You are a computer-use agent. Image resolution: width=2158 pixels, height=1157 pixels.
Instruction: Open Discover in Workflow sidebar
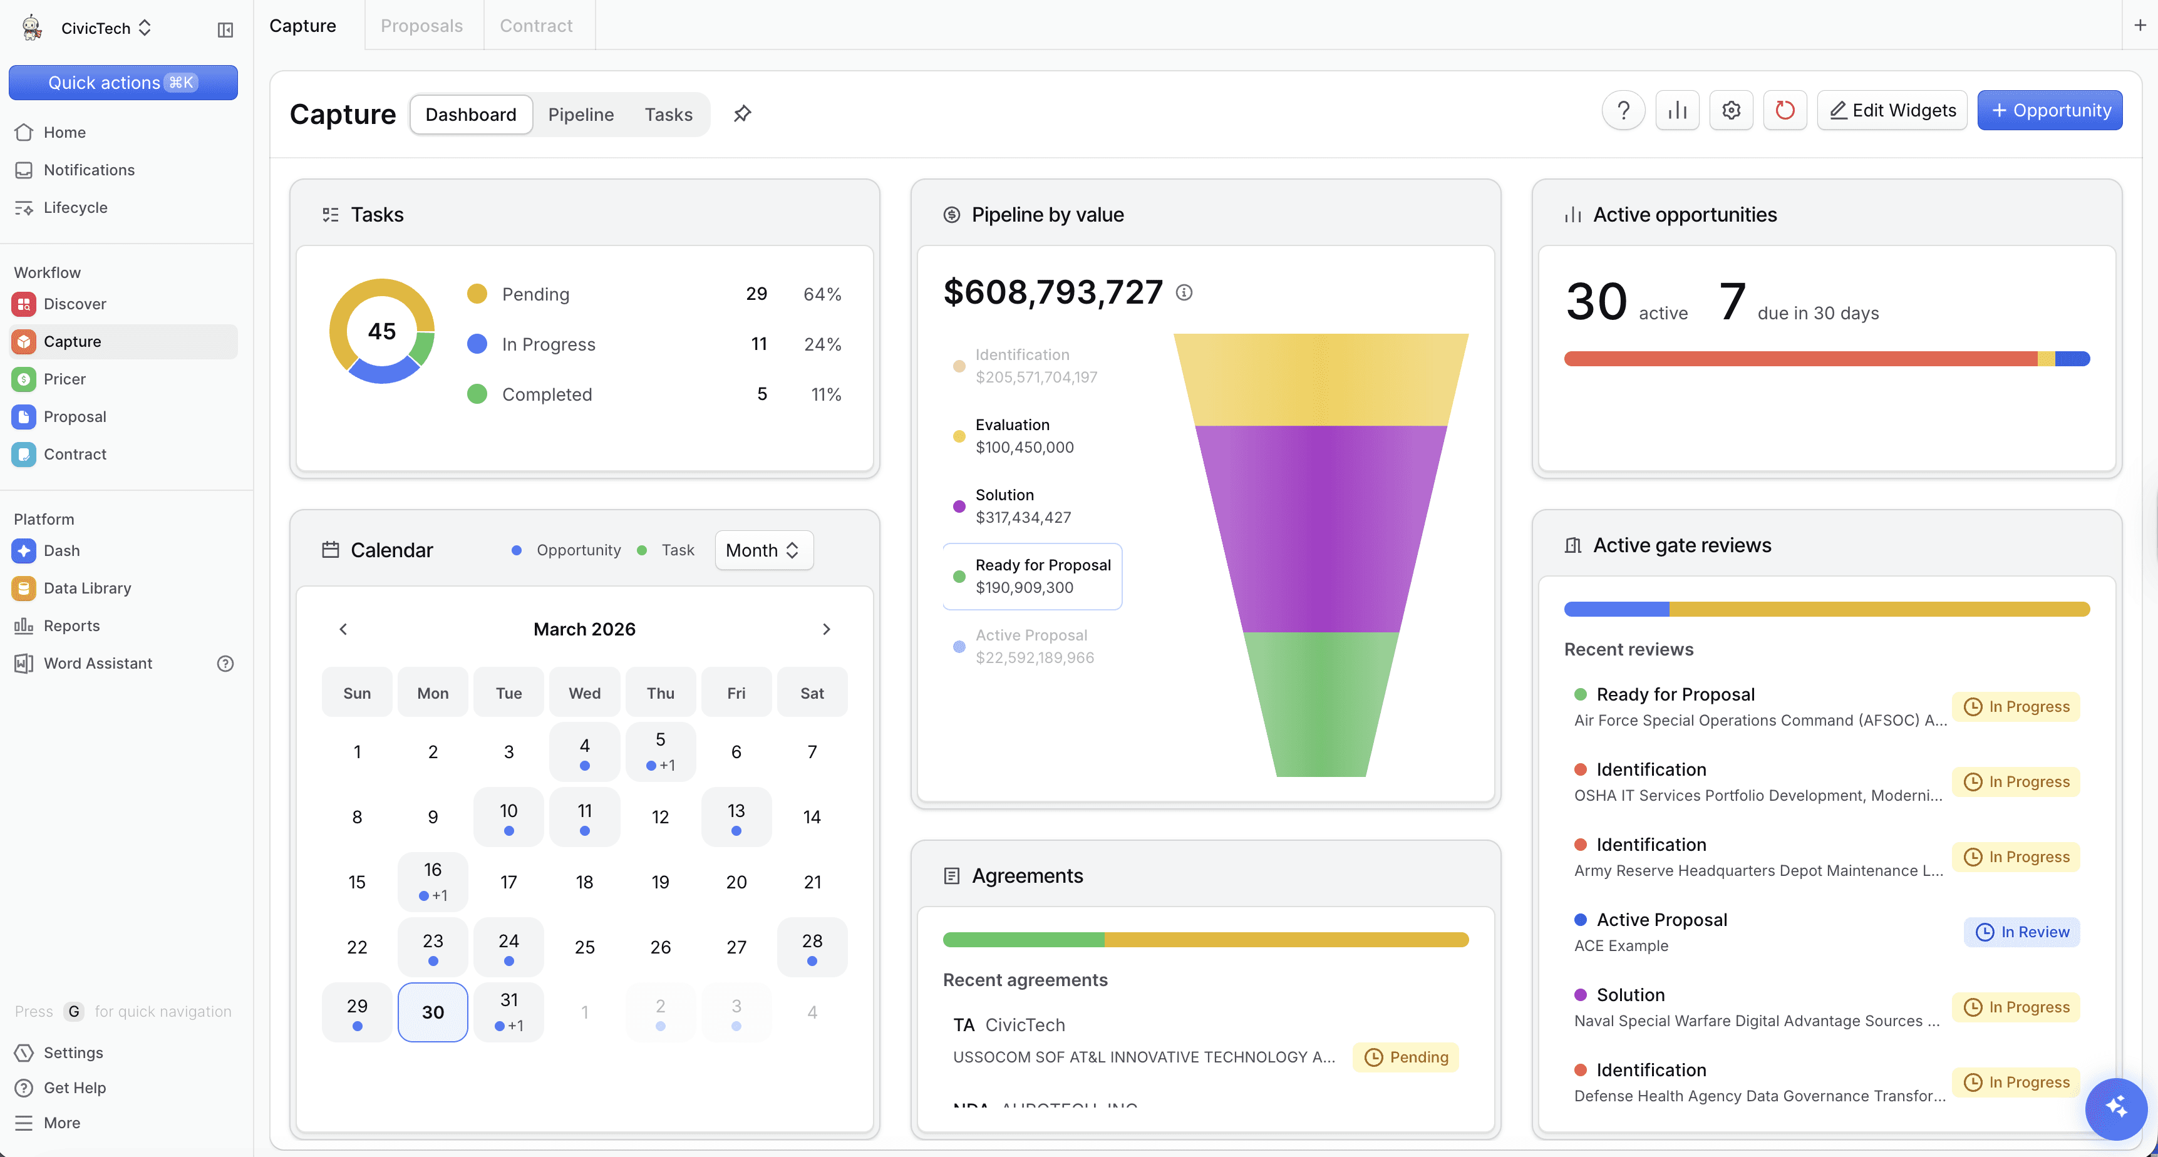click(75, 304)
